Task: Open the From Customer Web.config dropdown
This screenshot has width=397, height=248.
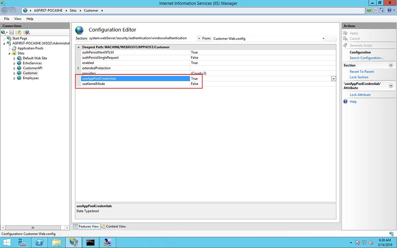Action: pyautogui.click(x=323, y=38)
